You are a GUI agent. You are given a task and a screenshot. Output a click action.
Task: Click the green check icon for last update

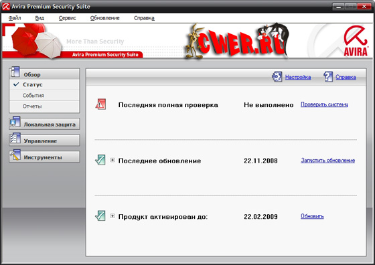click(100, 160)
